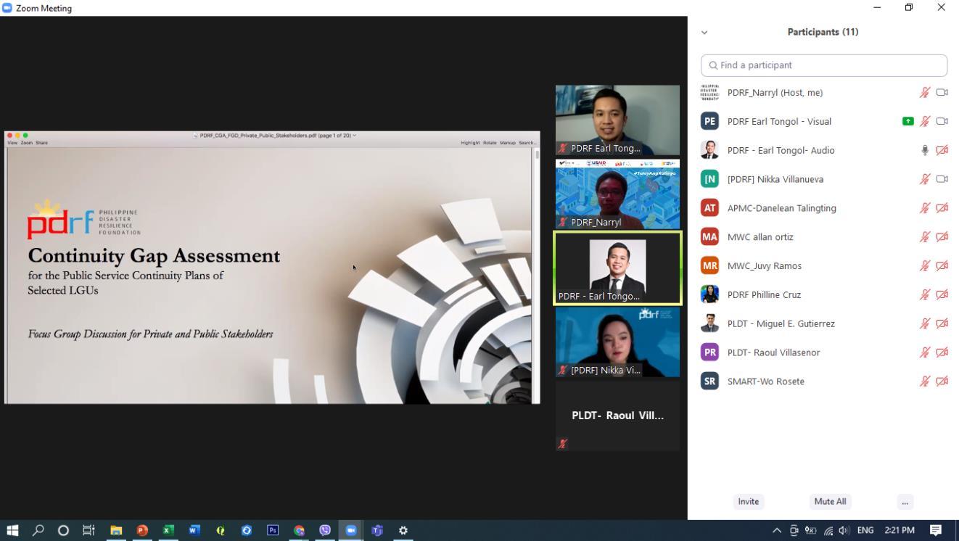959x541 pixels.
Task: Open Excel from the taskbar
Action: tap(168, 530)
